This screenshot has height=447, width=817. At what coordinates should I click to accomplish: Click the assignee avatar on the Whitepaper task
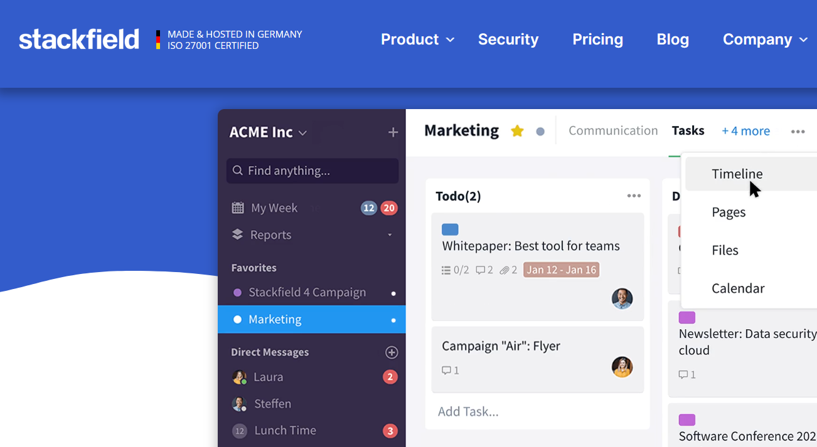point(622,298)
